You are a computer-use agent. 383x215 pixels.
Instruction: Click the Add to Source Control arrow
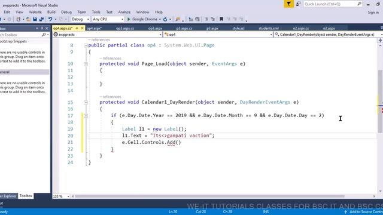pyautogui.click(x=345, y=212)
